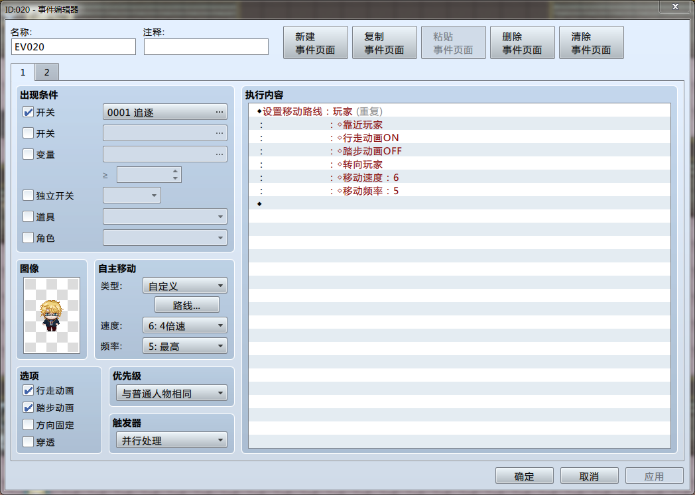Image resolution: width=695 pixels, height=495 pixels.
Task: Select the 设置移动路线：玩家 command line
Action: (x=459, y=111)
